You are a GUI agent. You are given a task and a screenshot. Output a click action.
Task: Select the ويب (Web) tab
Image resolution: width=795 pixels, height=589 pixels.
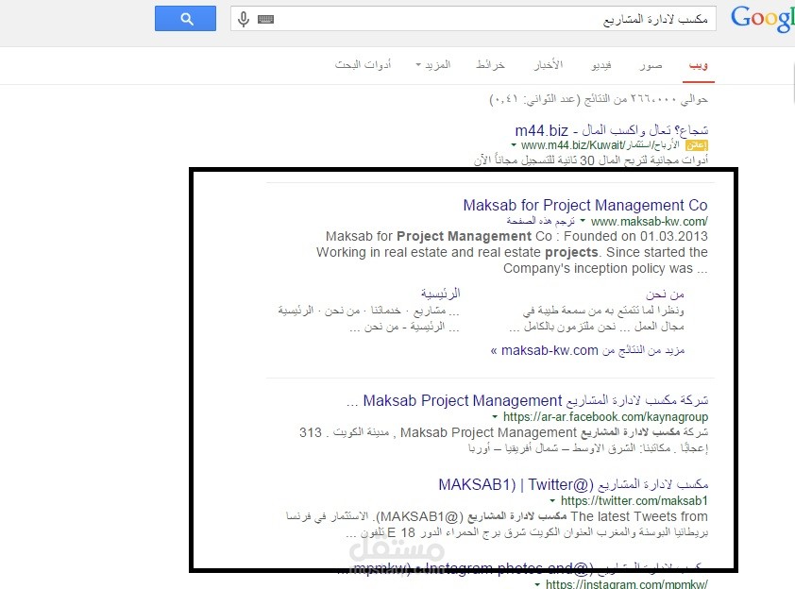tap(698, 65)
